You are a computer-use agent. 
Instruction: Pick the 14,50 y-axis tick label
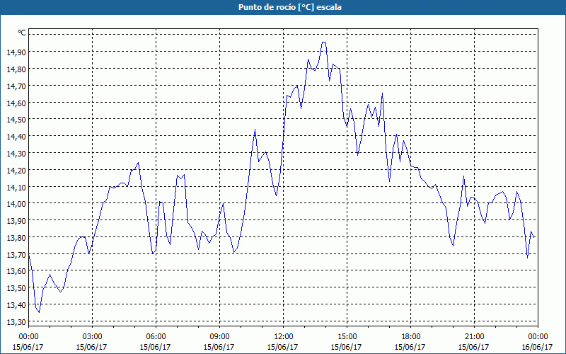click(16, 119)
